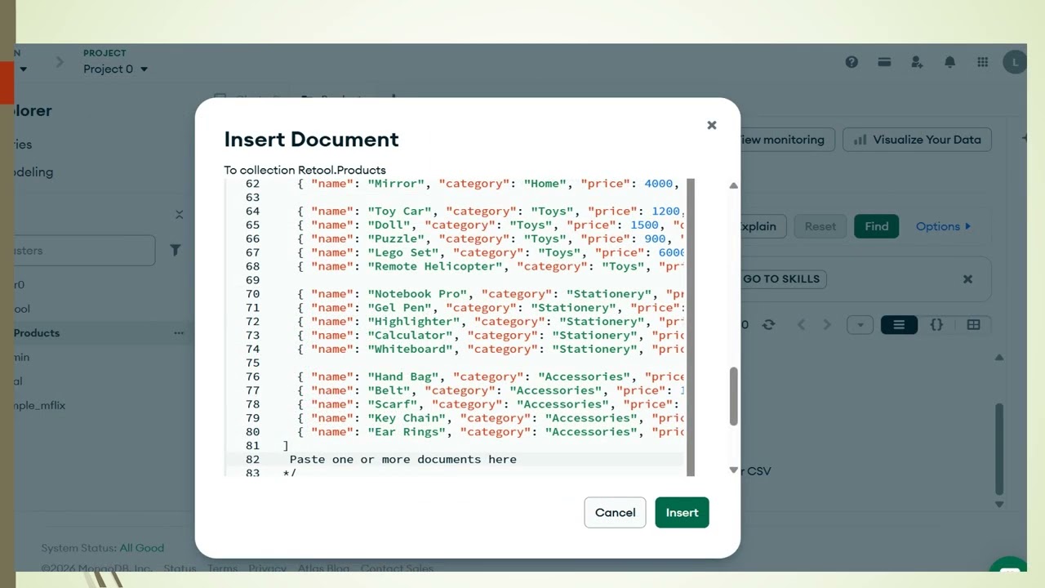This screenshot has width=1045, height=588.
Task: Click the GO TO SKILLS button
Action: click(x=781, y=278)
